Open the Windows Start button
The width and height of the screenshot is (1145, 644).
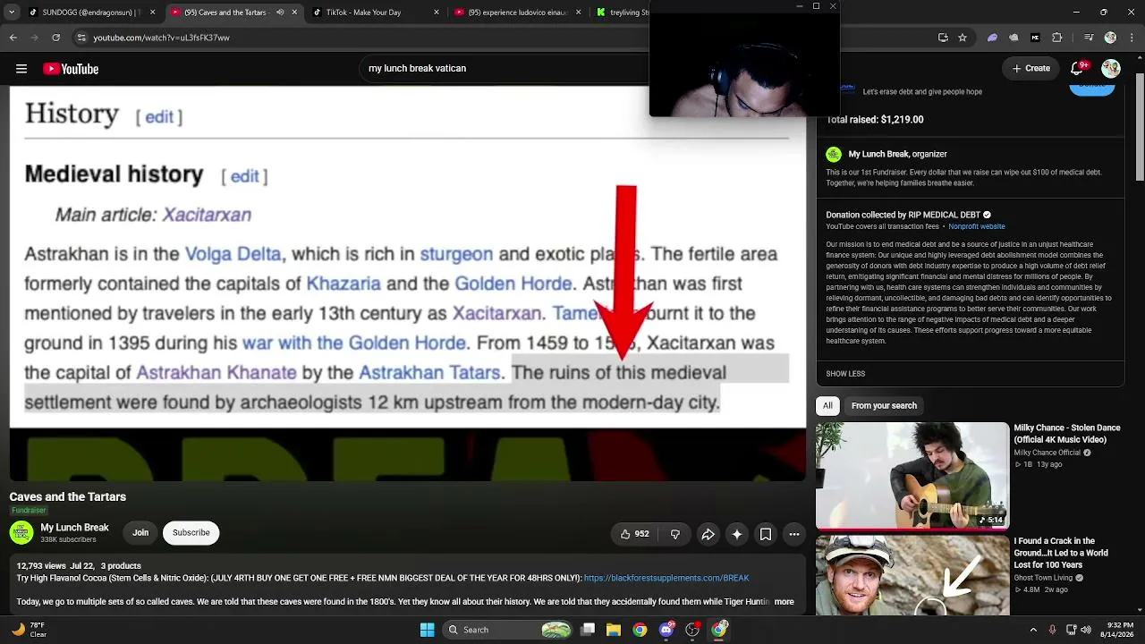click(x=428, y=630)
